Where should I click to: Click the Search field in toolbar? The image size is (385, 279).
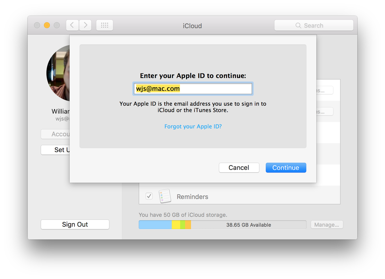point(314,25)
